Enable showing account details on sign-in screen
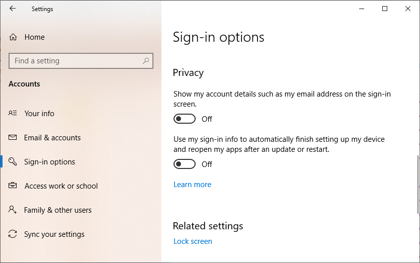 [x=185, y=119]
